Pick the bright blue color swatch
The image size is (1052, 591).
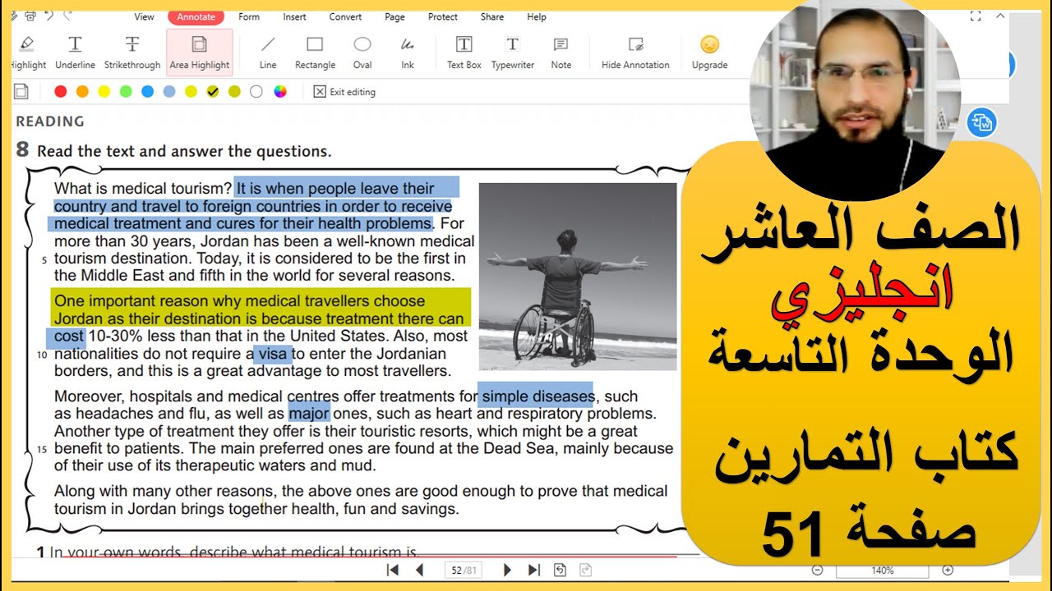147,92
